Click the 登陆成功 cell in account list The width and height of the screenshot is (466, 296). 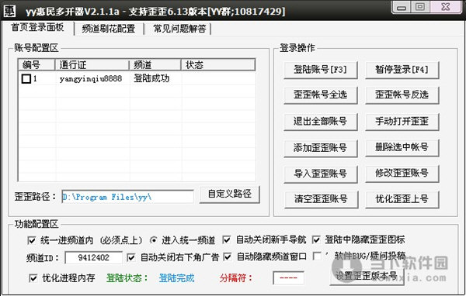(x=151, y=78)
